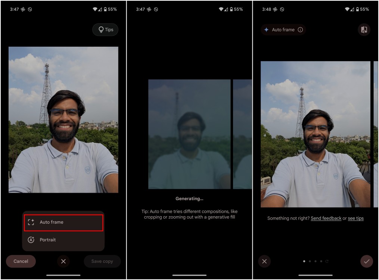This screenshot has height=280, width=379.
Task: Tap the next result peeking at right edge
Action: click(376, 134)
